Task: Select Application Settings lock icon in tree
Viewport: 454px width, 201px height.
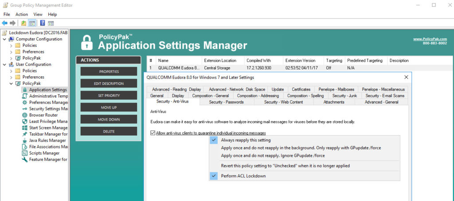Action: point(25,90)
